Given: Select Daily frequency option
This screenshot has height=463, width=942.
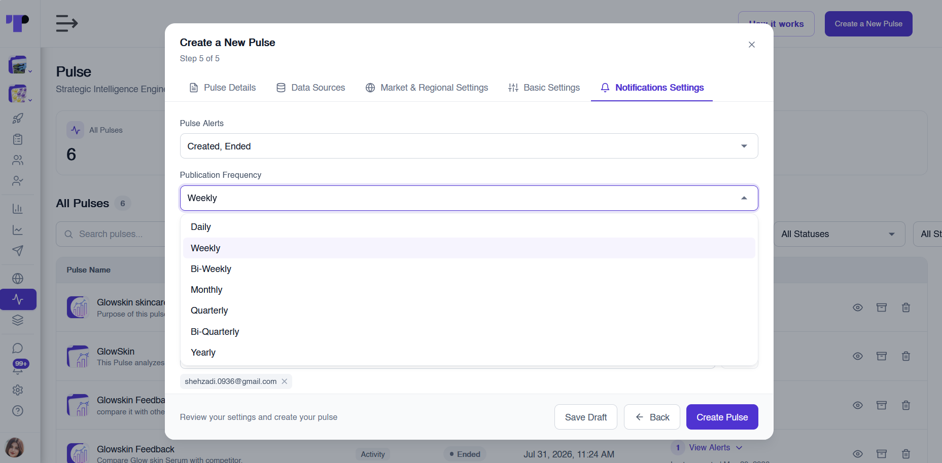Looking at the screenshot, I should pyautogui.click(x=469, y=227).
